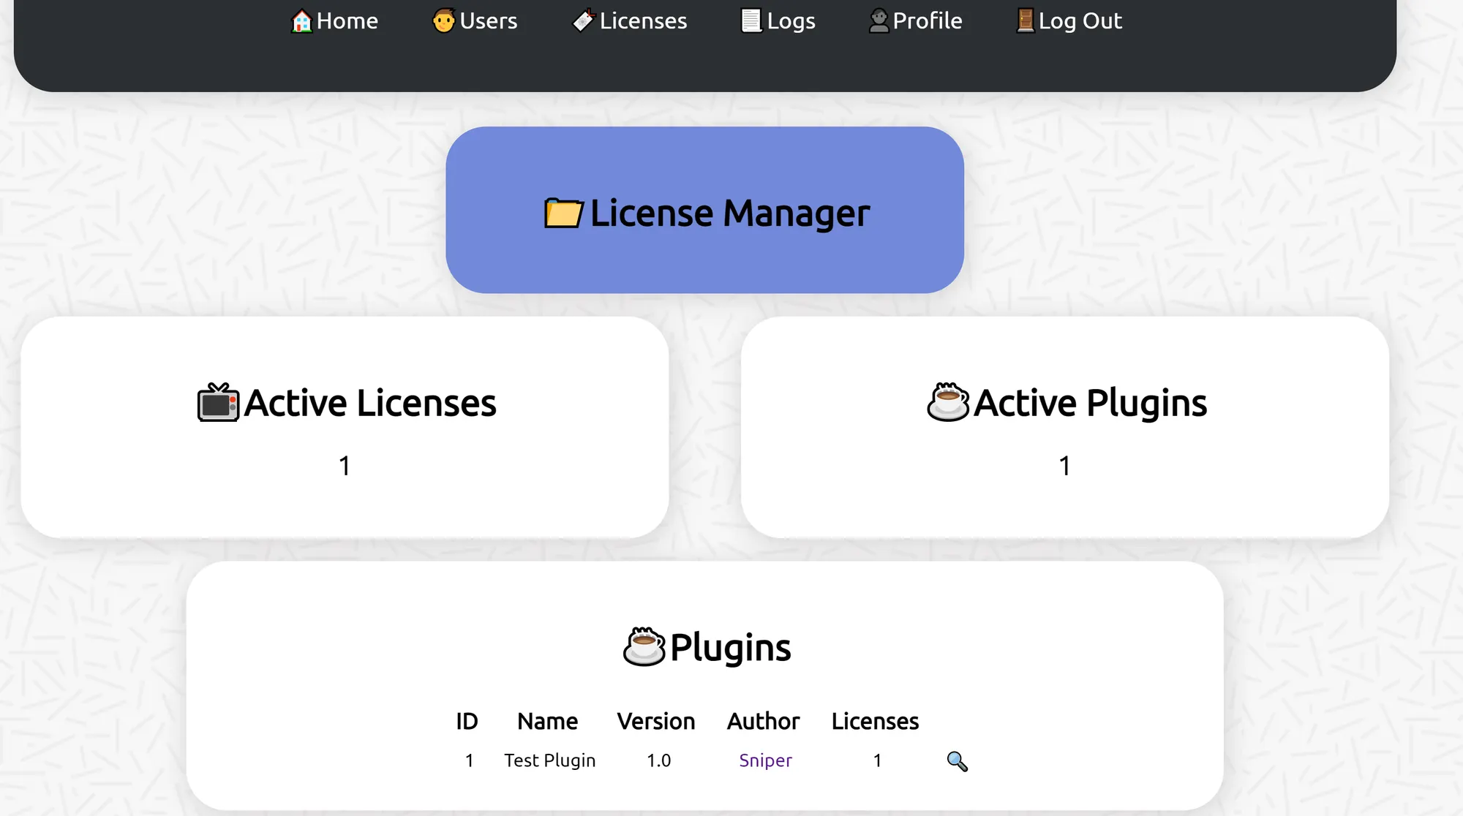Open the Home menu item
This screenshot has height=816, width=1463.
tap(347, 21)
